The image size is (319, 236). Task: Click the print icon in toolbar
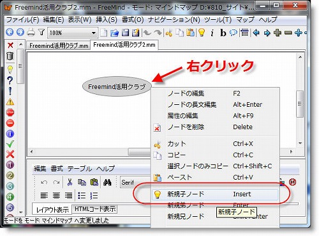click(31, 33)
